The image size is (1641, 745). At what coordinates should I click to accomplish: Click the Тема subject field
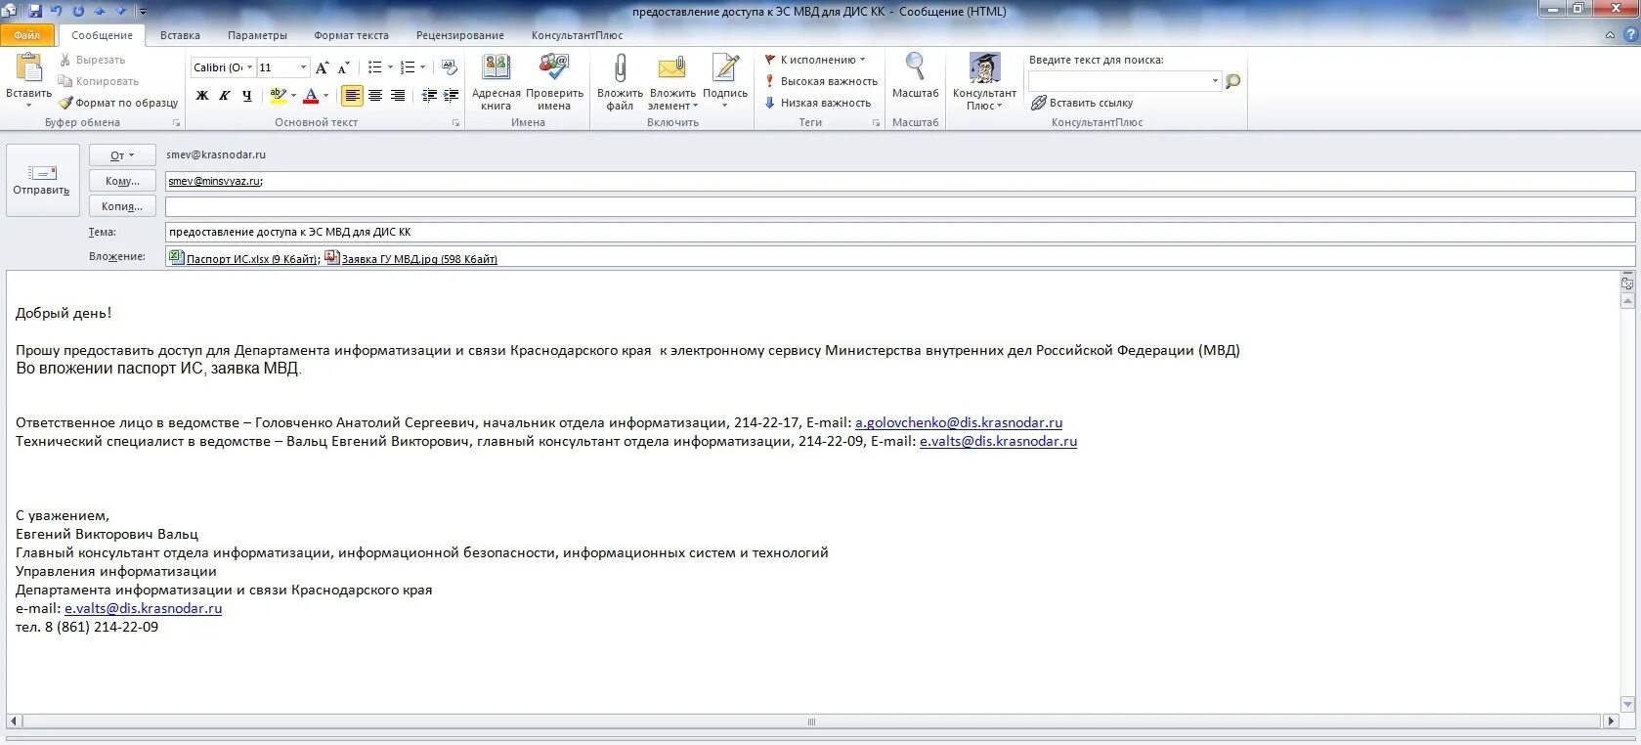pyautogui.click(x=899, y=232)
